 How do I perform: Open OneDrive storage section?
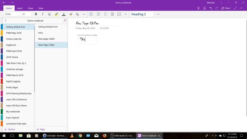[19, 69]
